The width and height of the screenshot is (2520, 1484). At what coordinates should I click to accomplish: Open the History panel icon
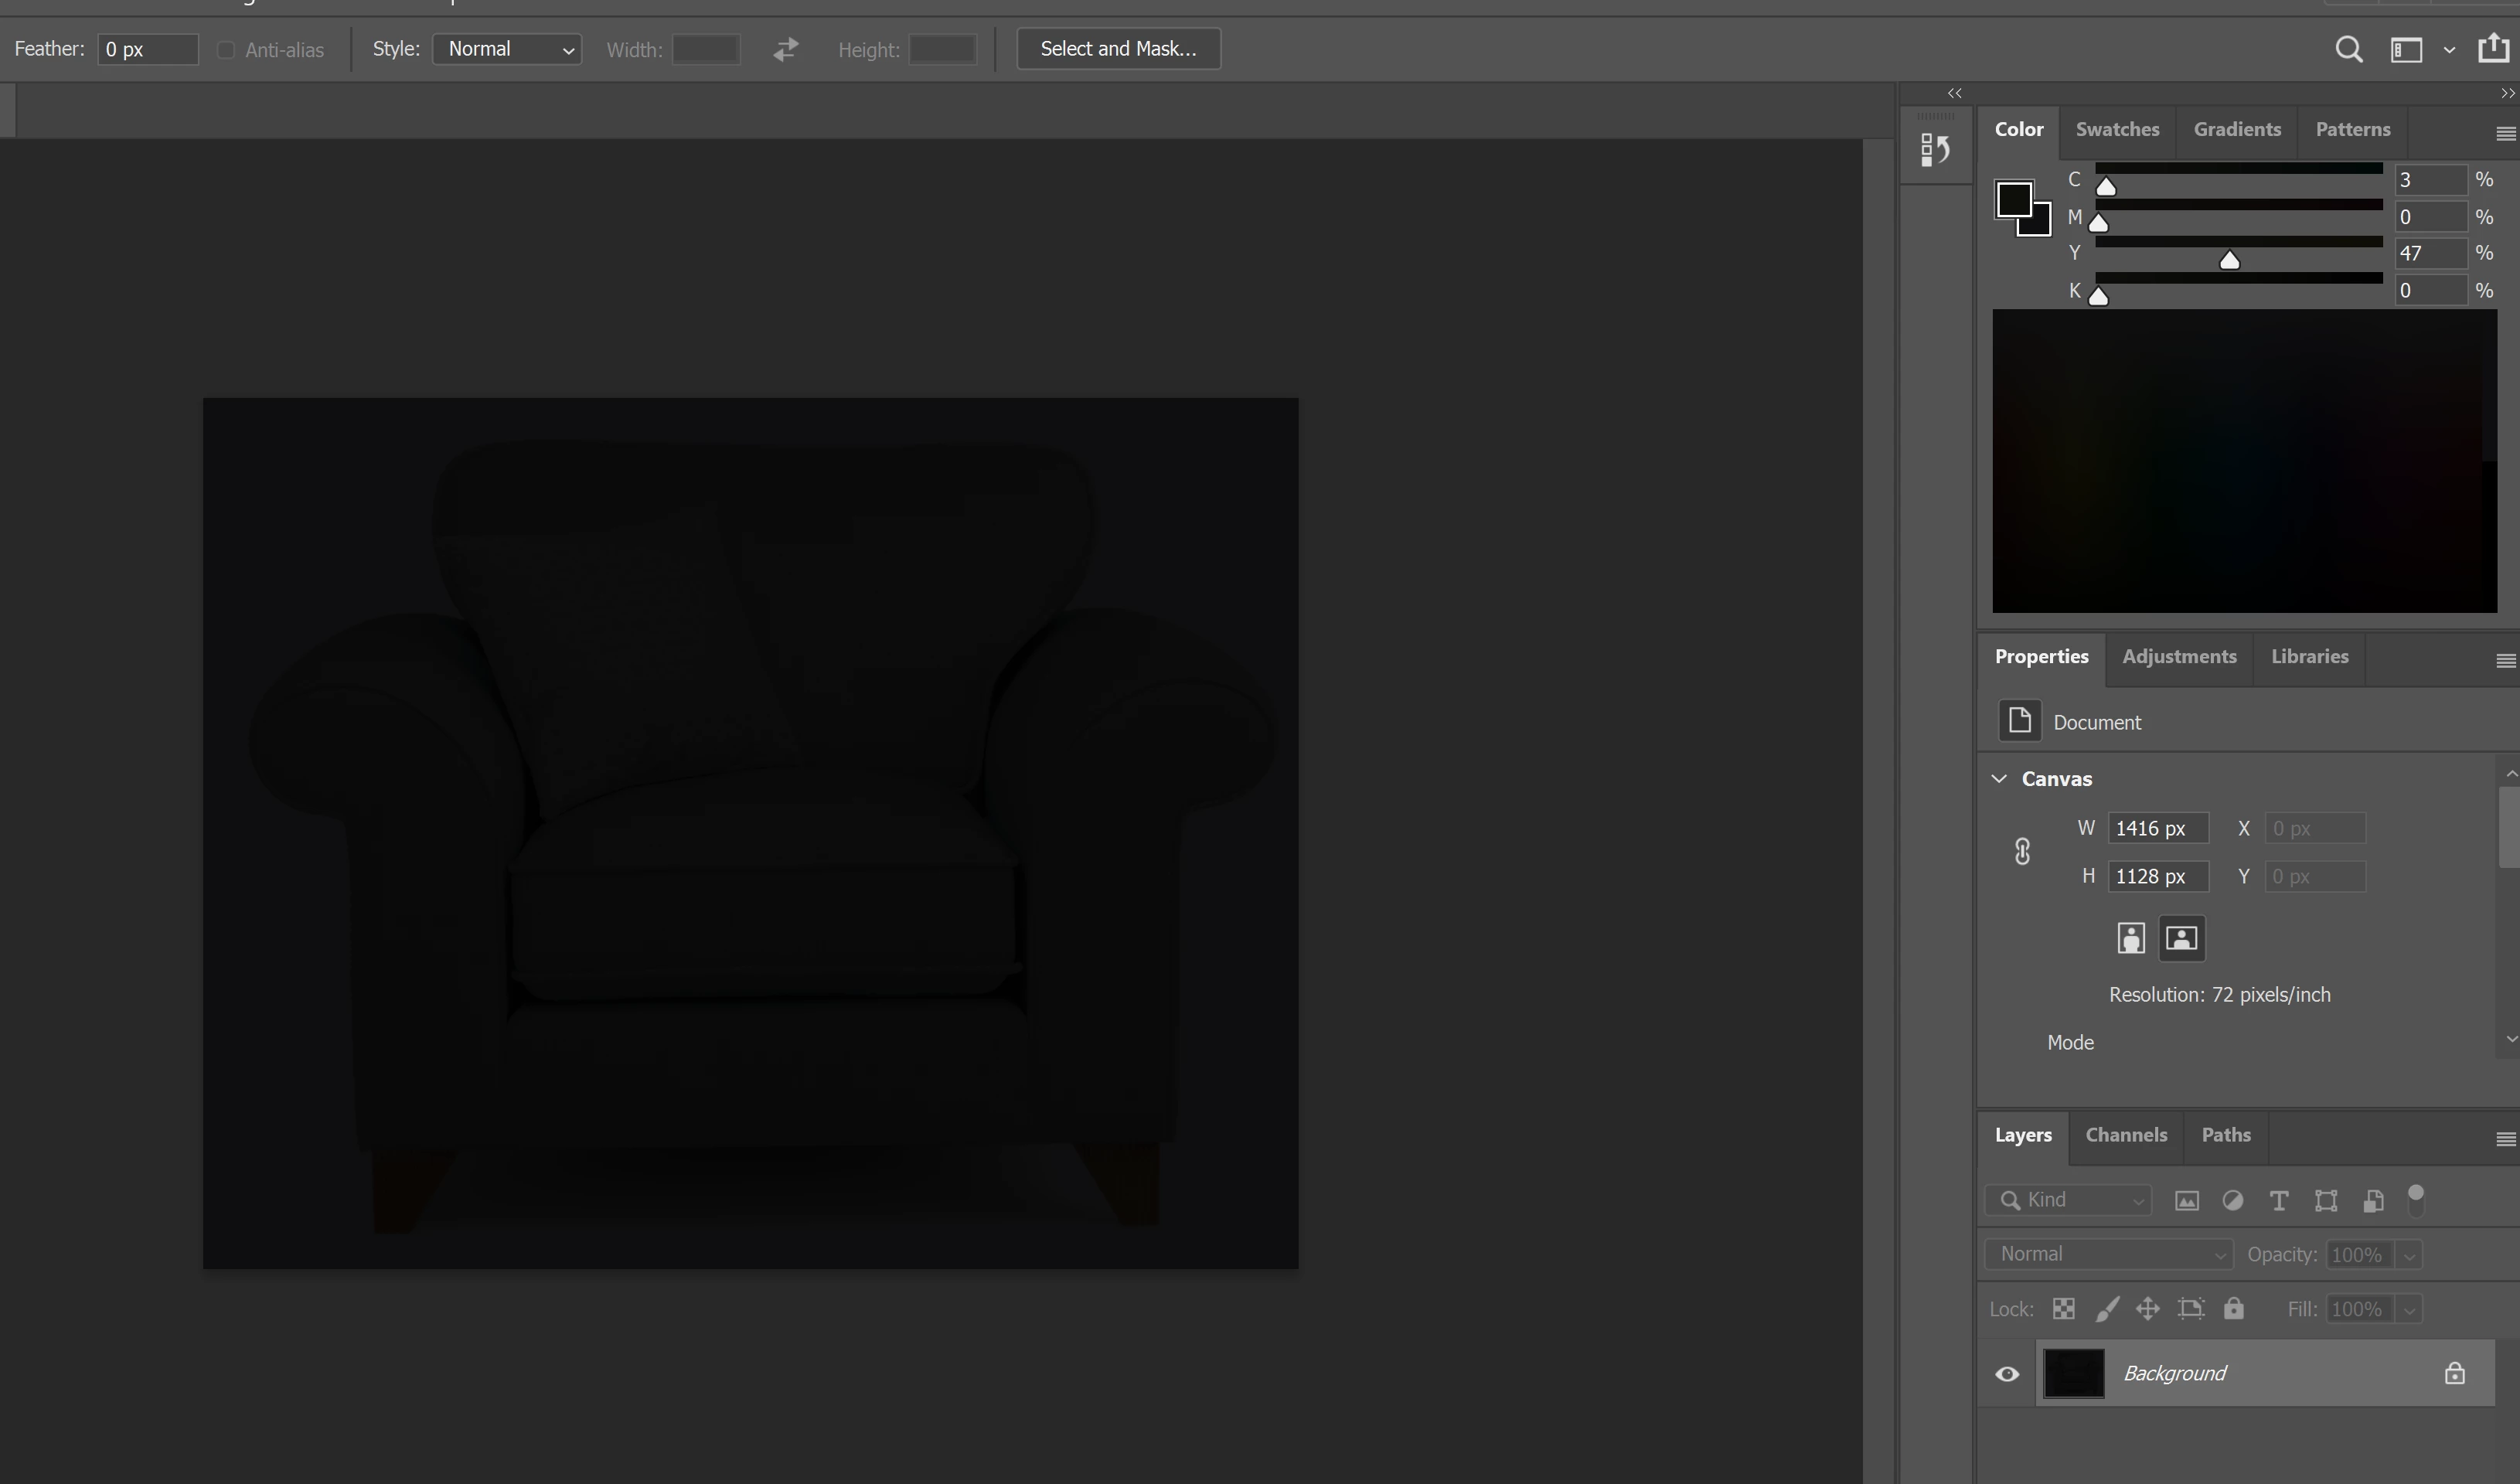point(1935,151)
